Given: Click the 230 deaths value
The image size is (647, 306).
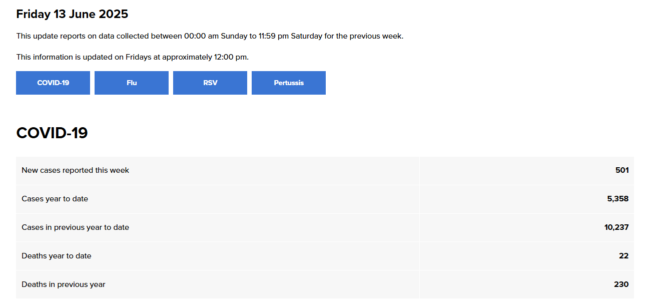Looking at the screenshot, I should 621,284.
